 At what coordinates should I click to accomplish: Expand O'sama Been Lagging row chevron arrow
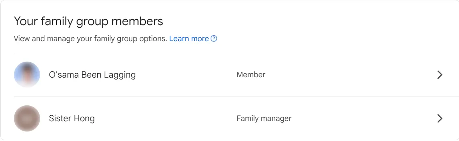point(440,75)
